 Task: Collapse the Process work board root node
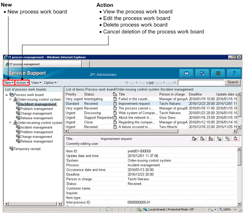[6, 95]
